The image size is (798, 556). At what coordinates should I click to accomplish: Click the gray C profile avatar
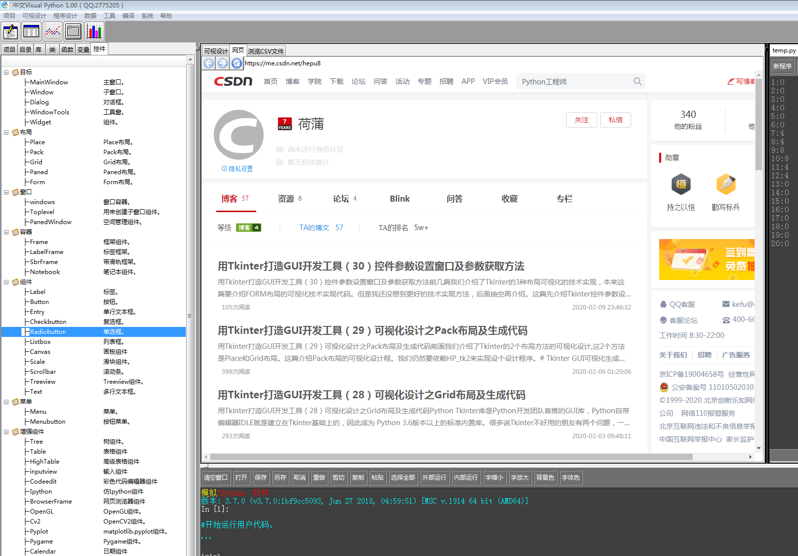coord(239,135)
